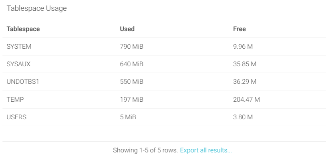Click the 197 MiB used value
The image size is (326, 158).
click(x=132, y=100)
